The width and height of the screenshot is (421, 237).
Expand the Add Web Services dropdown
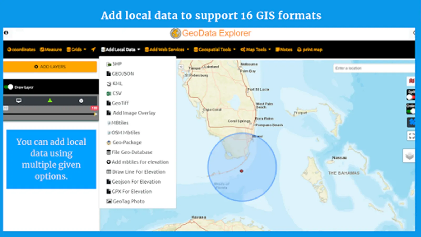[167, 50]
